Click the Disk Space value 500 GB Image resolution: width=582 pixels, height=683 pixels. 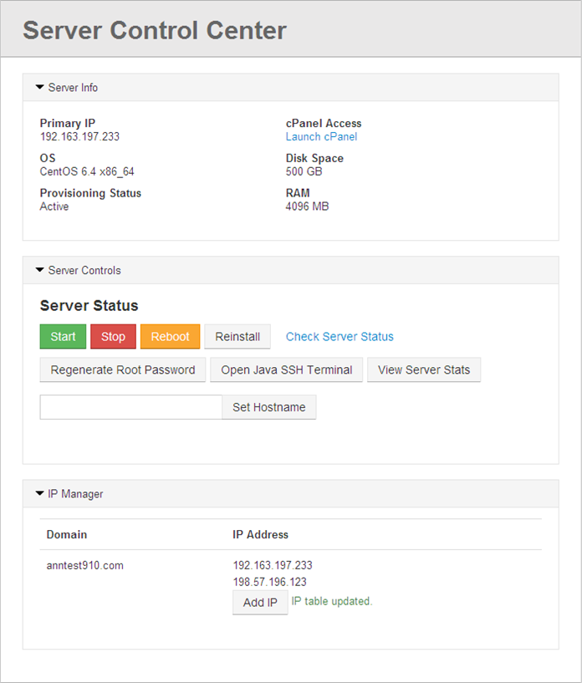coord(304,171)
